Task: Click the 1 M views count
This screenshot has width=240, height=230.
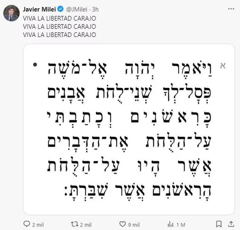Action: point(181,225)
